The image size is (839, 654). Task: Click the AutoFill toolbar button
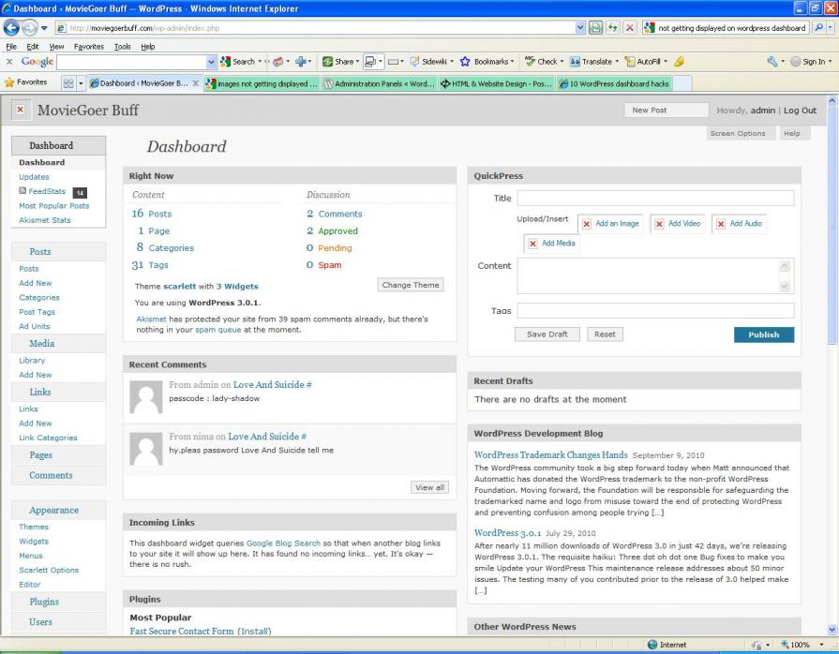643,62
